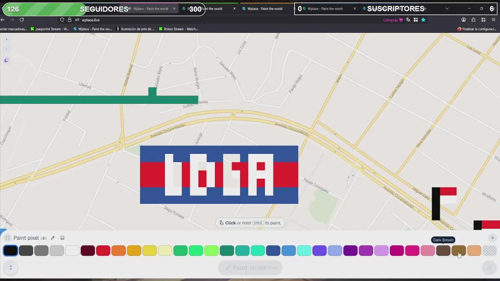
Task: Select the dark teal color swatch
Action: 227,251
